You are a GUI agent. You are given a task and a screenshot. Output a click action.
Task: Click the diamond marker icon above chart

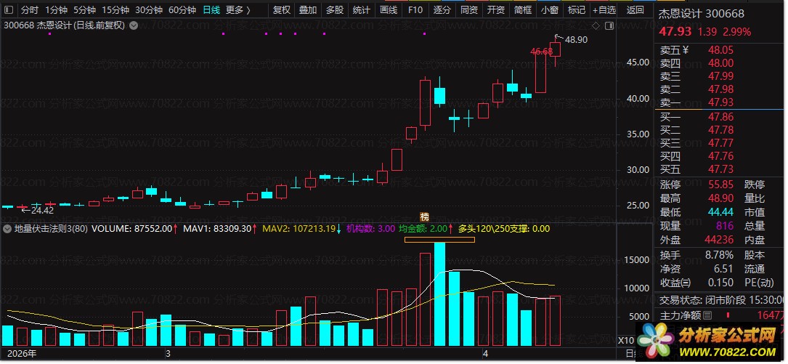point(596,25)
